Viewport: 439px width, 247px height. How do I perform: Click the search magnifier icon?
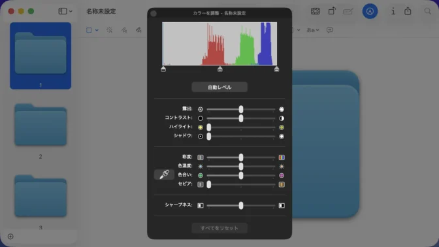tap(427, 11)
